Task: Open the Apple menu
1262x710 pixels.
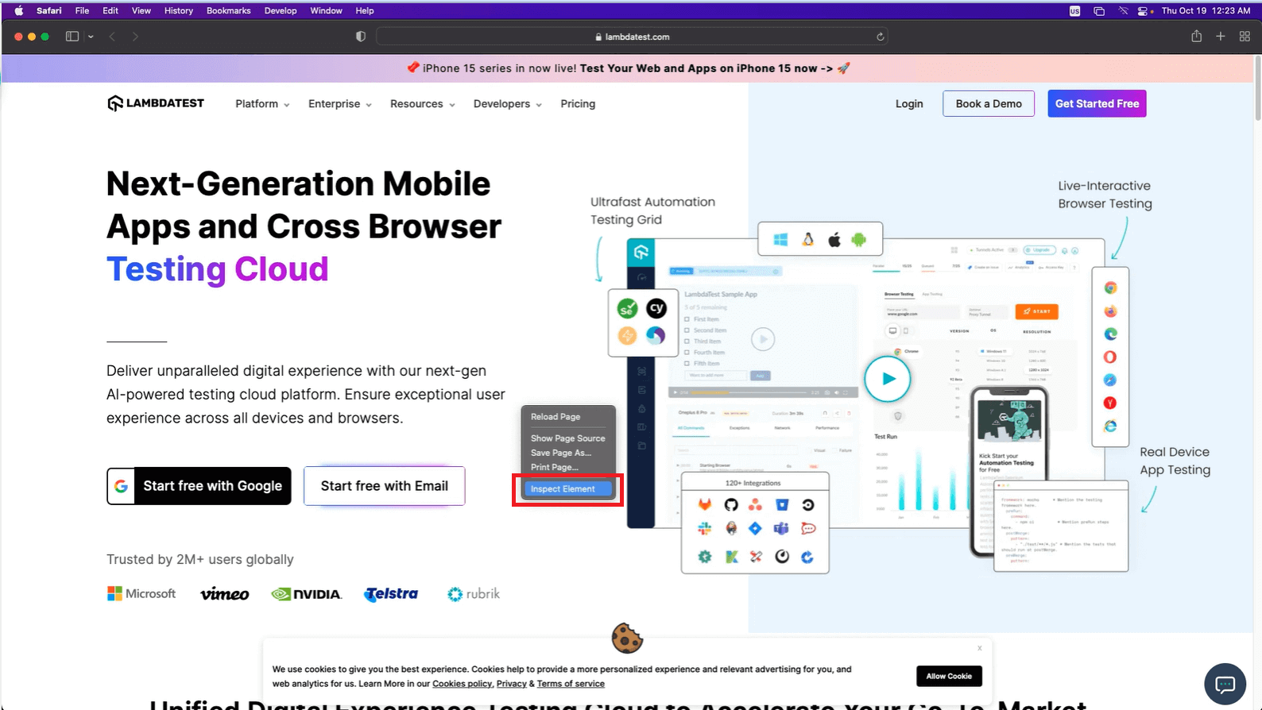Action: coord(19,10)
